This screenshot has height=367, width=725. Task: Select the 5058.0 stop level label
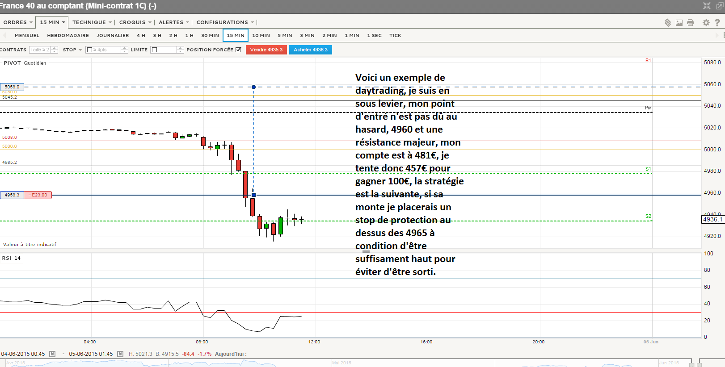tap(12, 87)
